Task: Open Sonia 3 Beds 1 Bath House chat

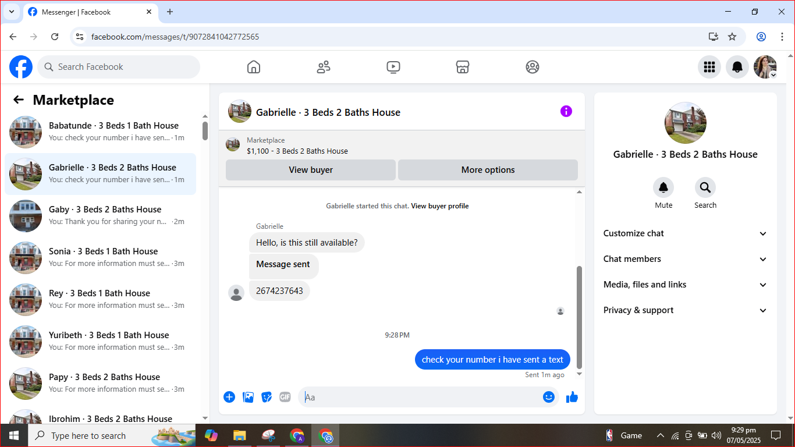Action: click(x=100, y=258)
